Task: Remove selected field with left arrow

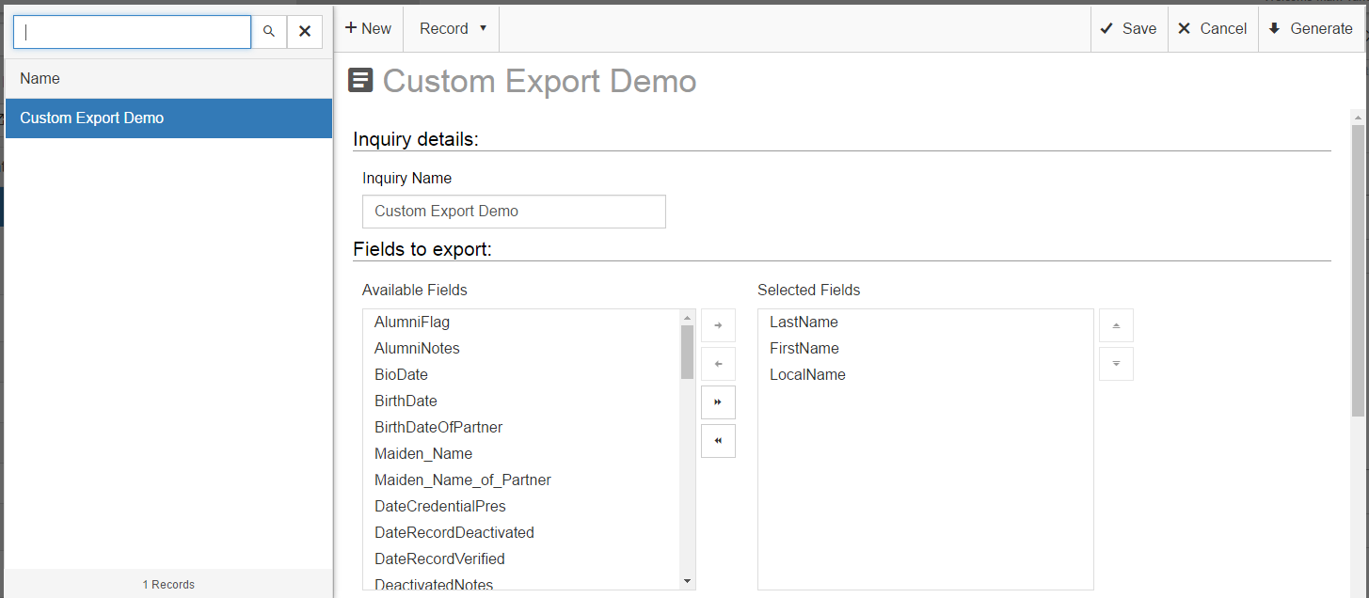Action: [x=718, y=364]
